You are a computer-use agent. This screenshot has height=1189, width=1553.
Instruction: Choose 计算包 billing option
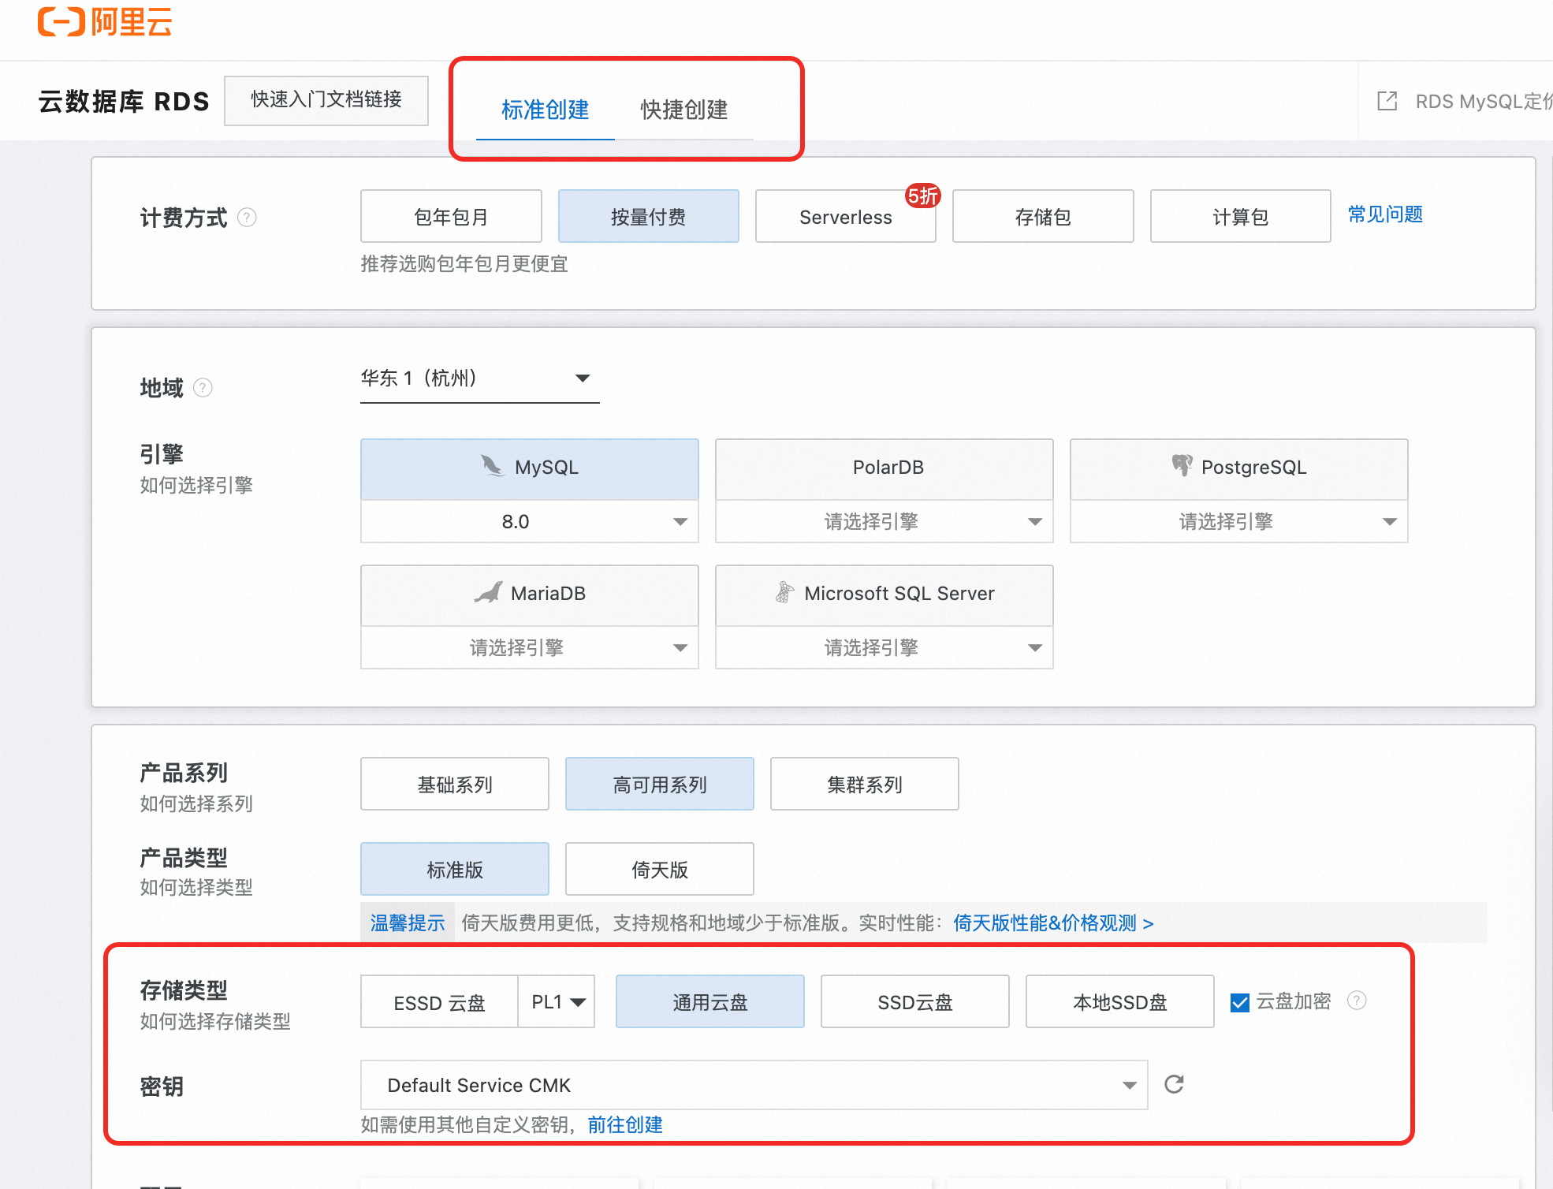click(1240, 216)
